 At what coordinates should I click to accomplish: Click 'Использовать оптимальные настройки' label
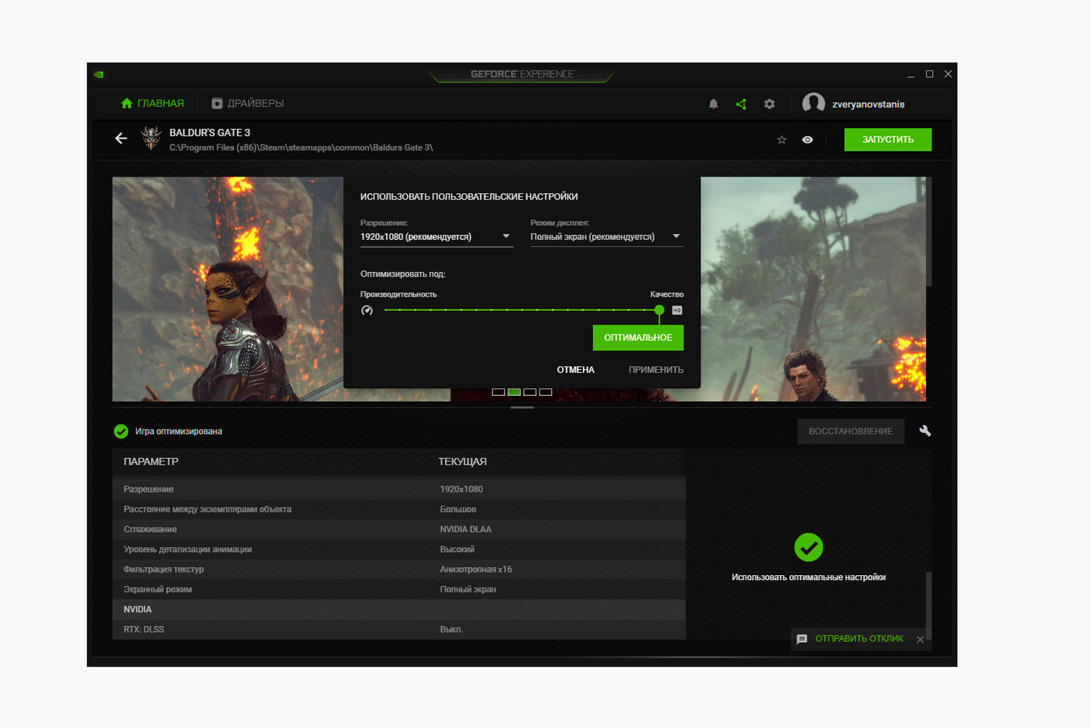click(x=808, y=577)
